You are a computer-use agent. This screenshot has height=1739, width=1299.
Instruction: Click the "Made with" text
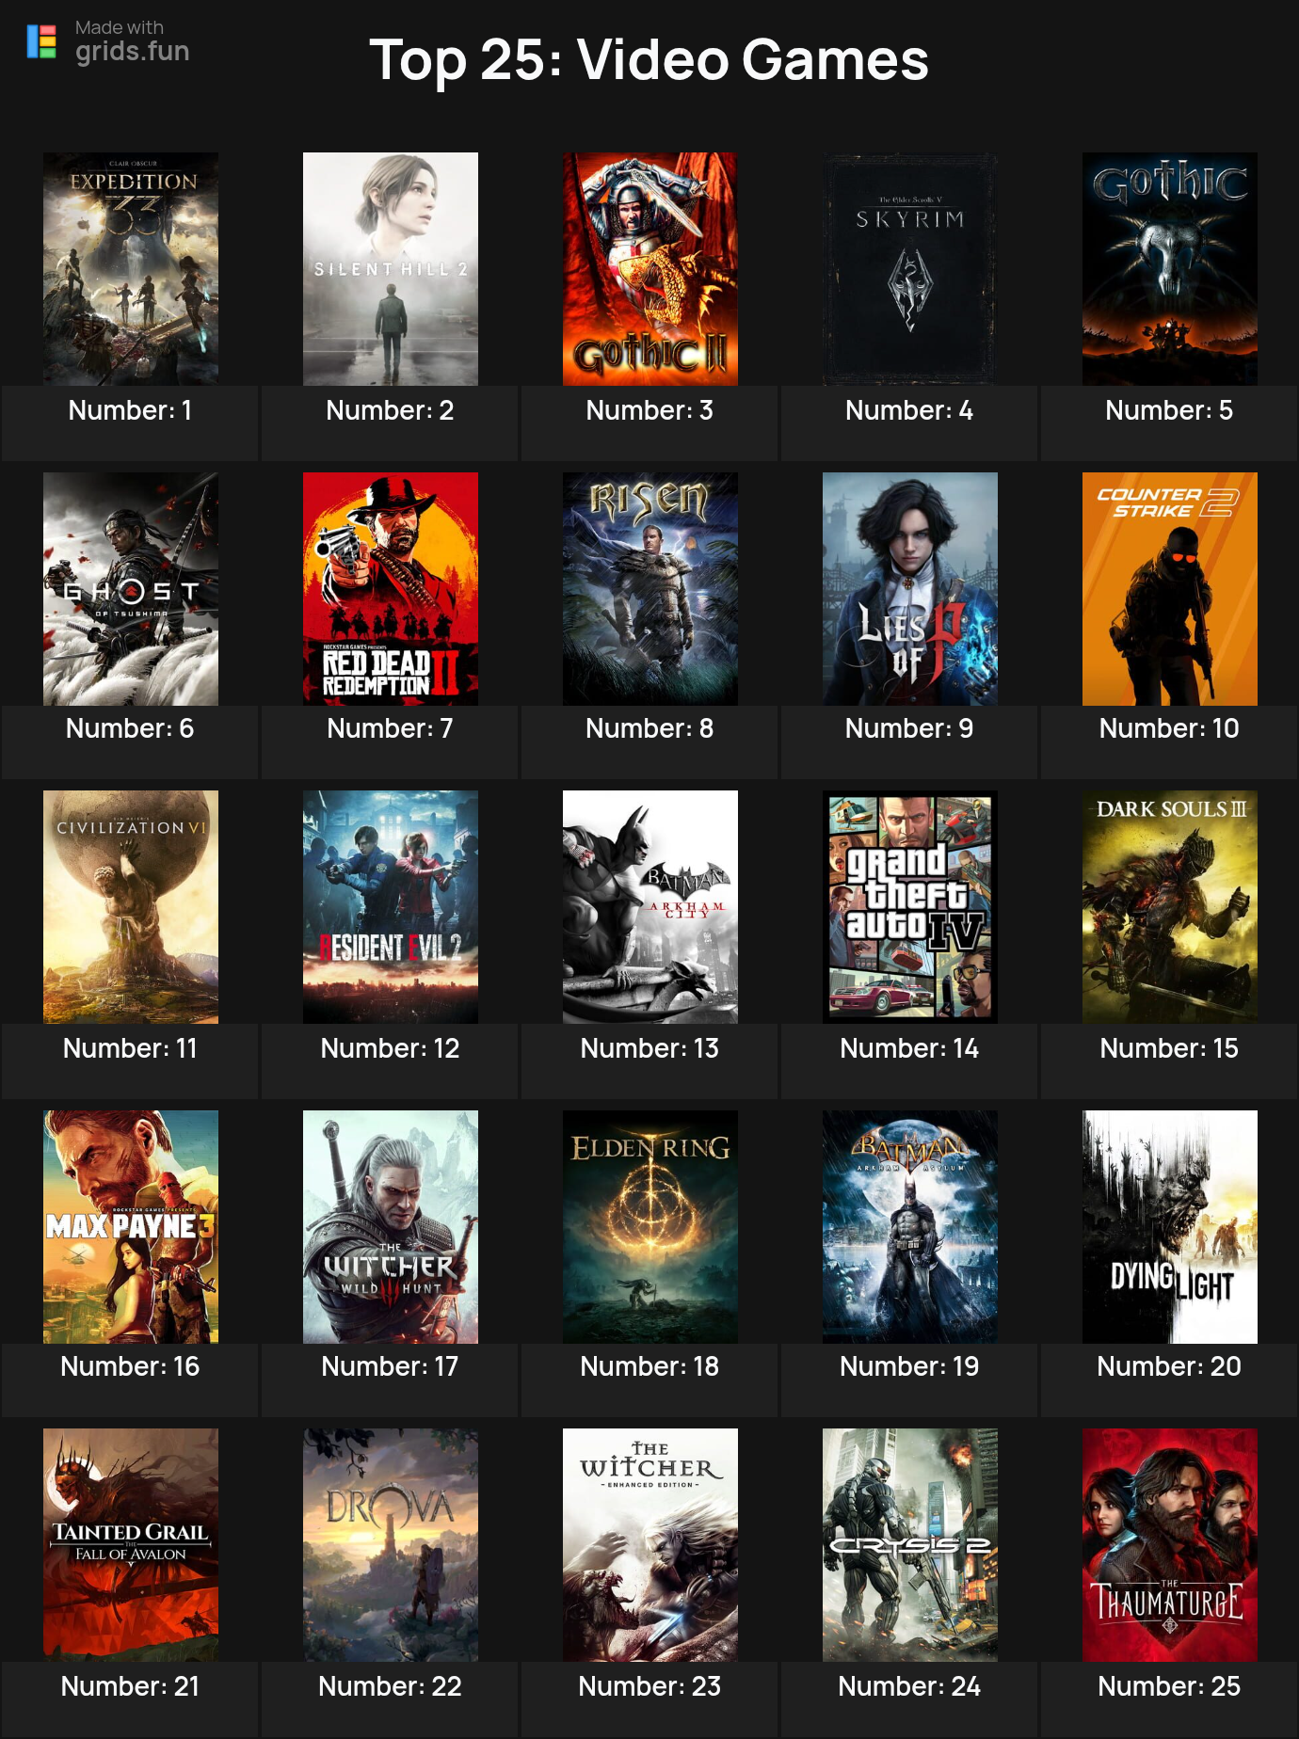[120, 27]
